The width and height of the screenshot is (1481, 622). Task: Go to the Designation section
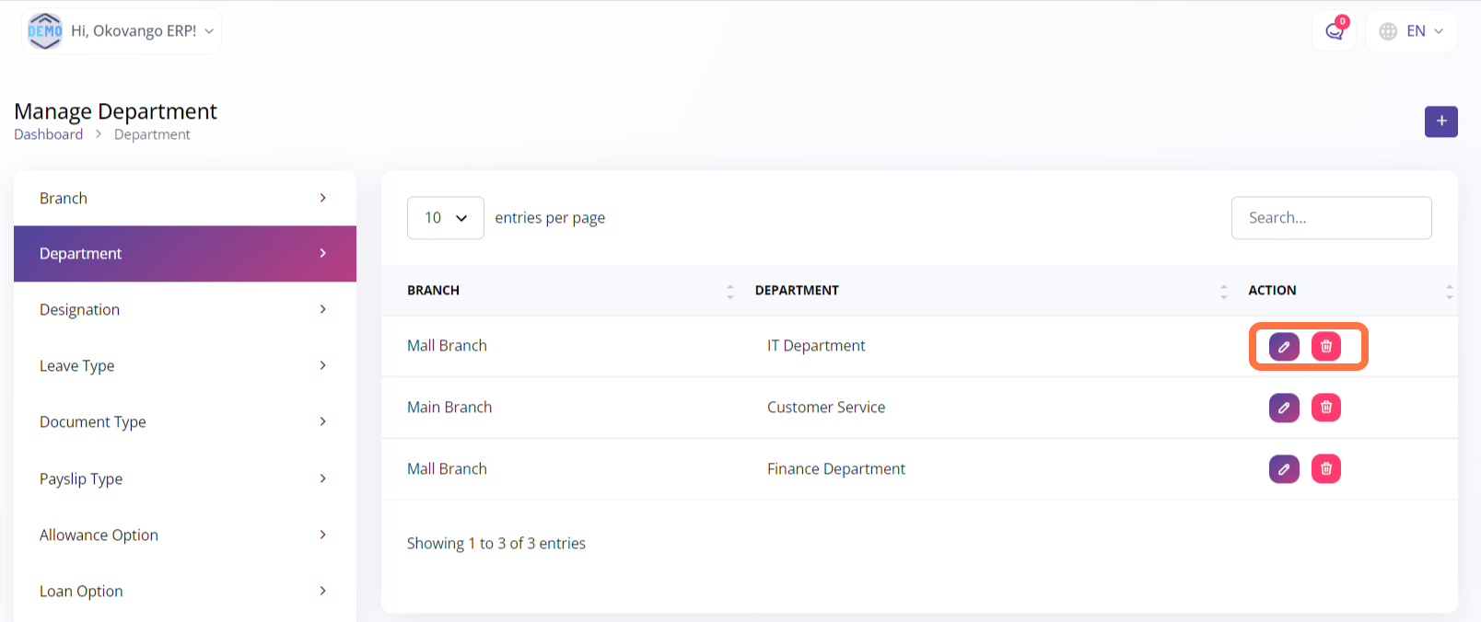click(184, 310)
